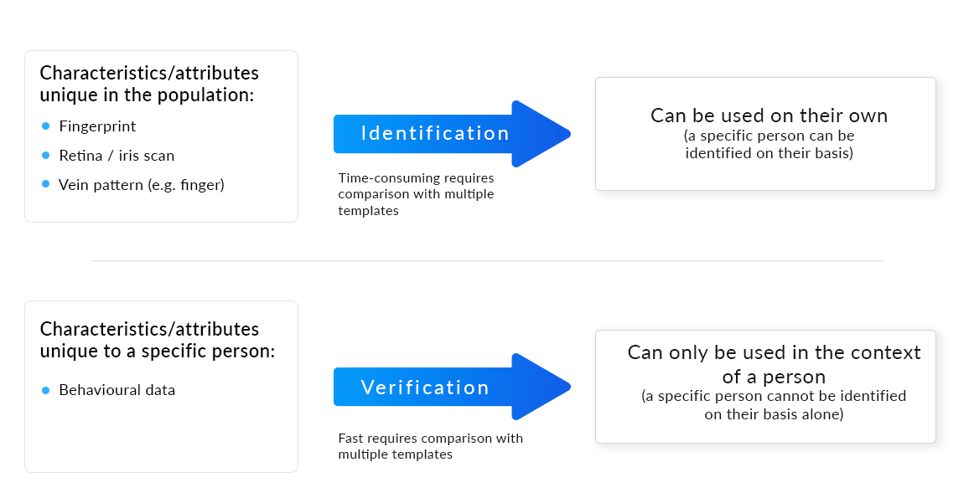
Task: Click the Verification label on the blue arrow
Action: [x=425, y=388]
